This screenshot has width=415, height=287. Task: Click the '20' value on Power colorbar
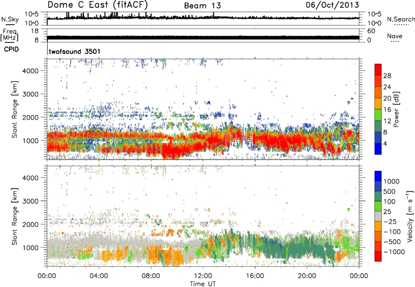(387, 98)
